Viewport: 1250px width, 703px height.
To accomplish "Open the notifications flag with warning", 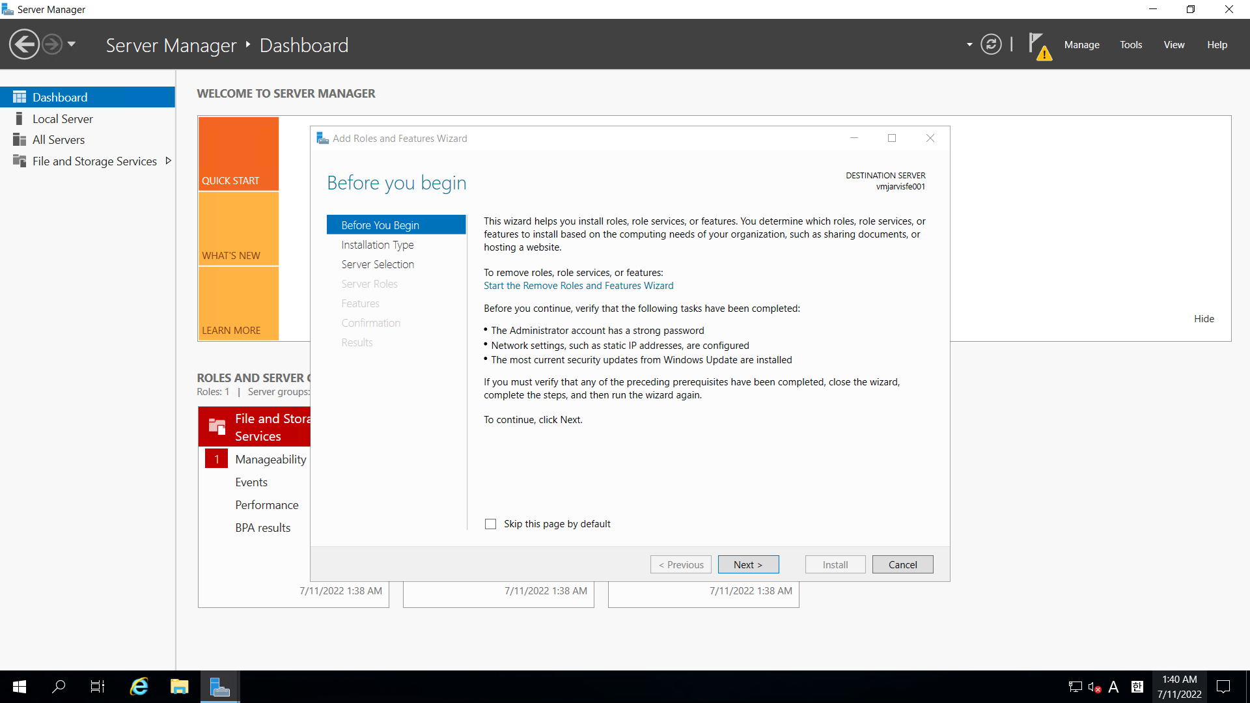I will [x=1039, y=46].
